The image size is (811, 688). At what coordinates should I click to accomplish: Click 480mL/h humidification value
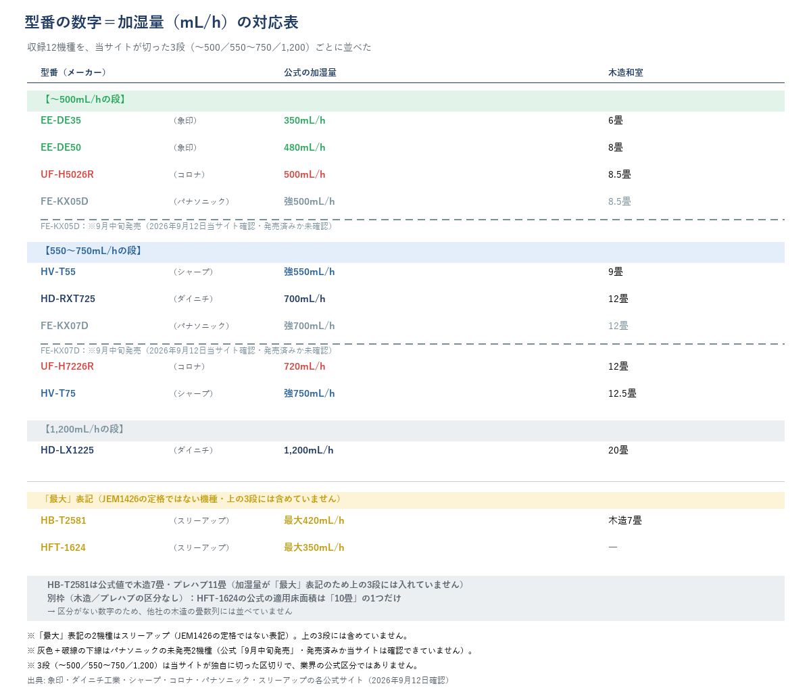click(305, 147)
